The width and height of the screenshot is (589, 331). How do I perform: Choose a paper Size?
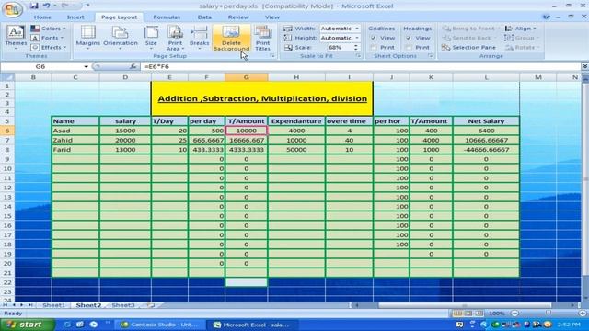(151, 38)
